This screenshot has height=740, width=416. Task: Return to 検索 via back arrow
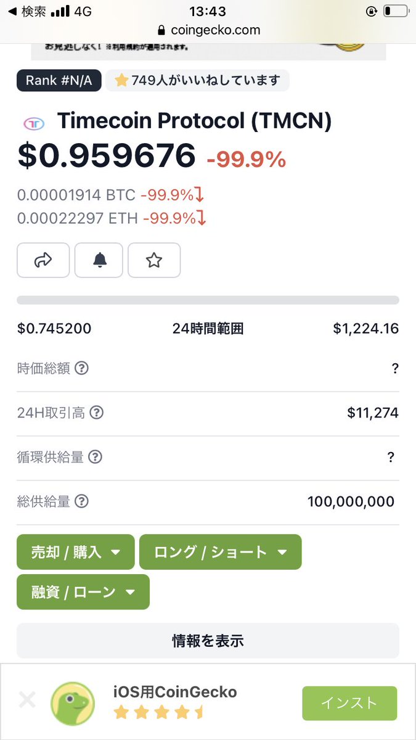point(25,11)
